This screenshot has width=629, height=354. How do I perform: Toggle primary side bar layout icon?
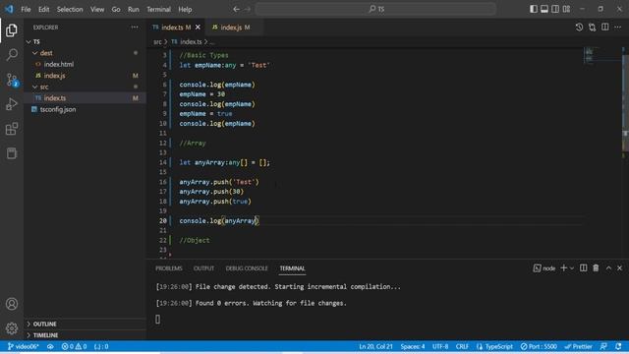534,9
